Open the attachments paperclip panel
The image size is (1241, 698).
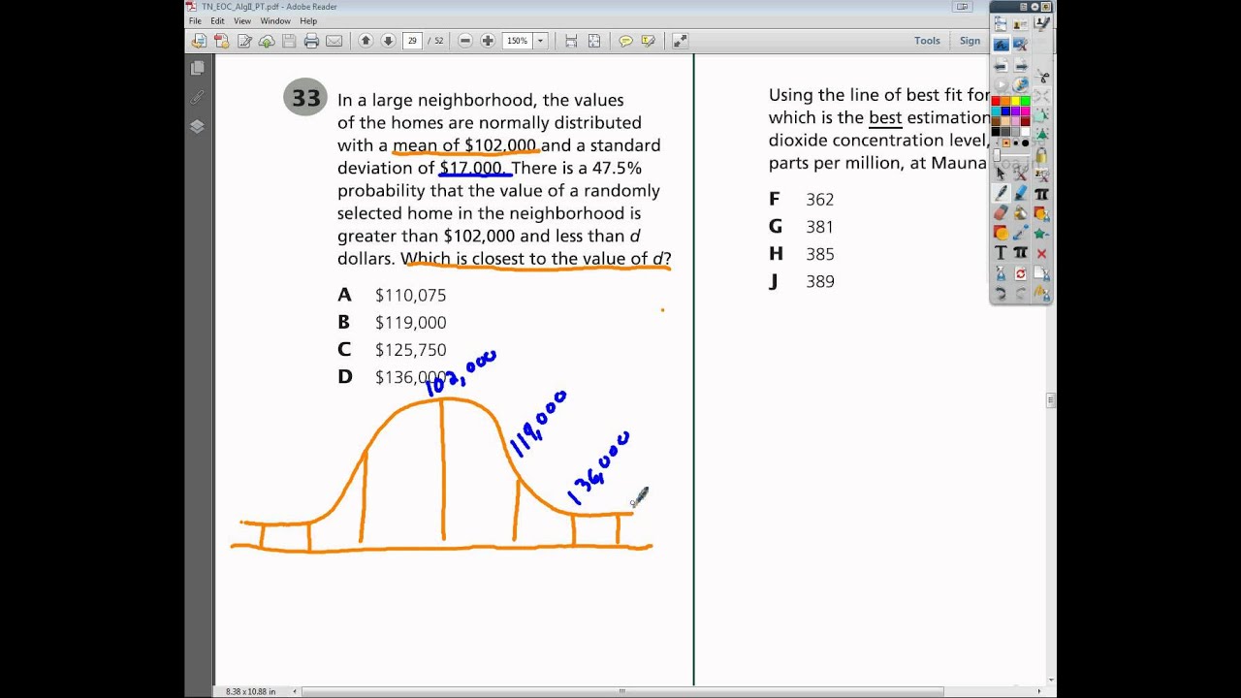point(197,97)
